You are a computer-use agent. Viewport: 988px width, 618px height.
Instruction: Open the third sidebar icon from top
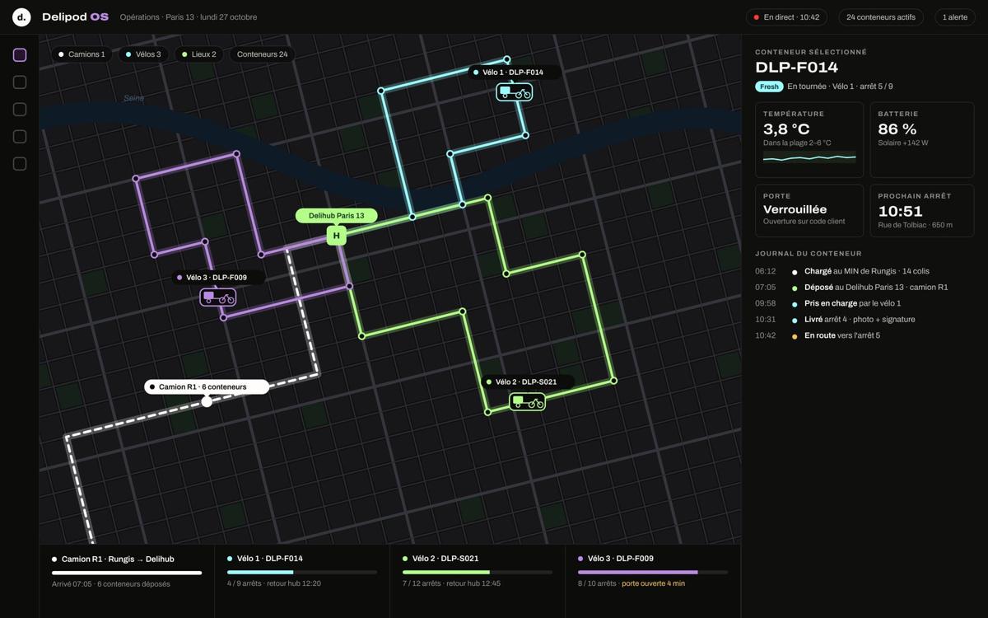(20, 110)
